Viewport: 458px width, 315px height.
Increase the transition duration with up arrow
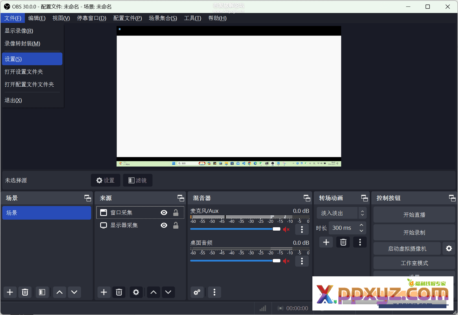coord(361,225)
